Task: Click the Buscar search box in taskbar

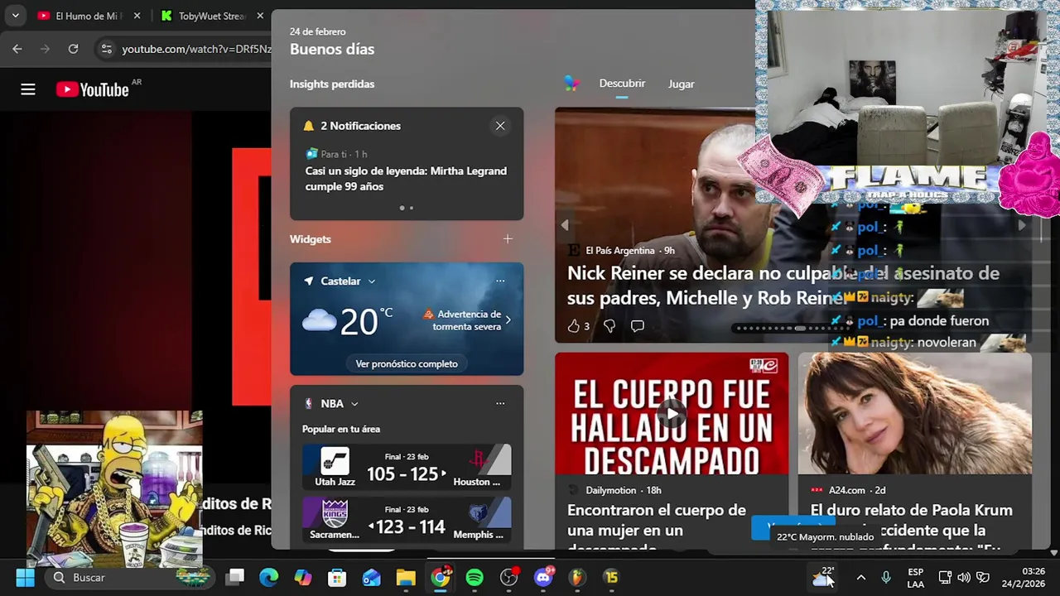Action: (x=130, y=577)
